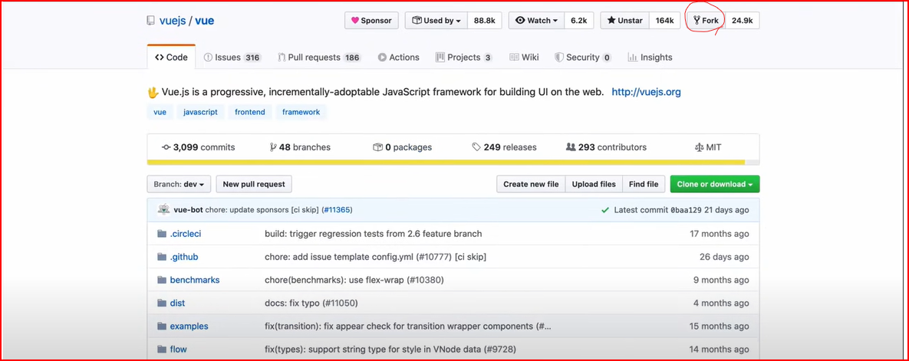
Task: Click the contributors people icon
Action: (571, 147)
